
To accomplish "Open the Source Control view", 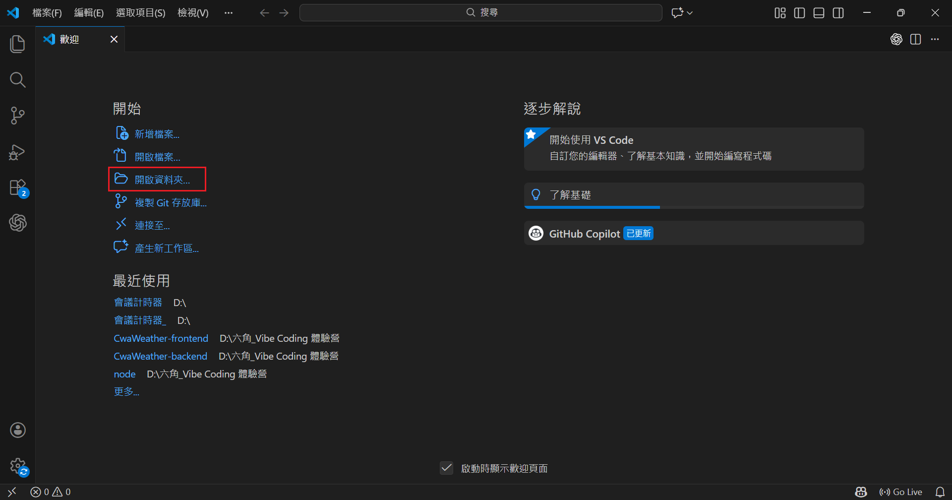I will [17, 115].
